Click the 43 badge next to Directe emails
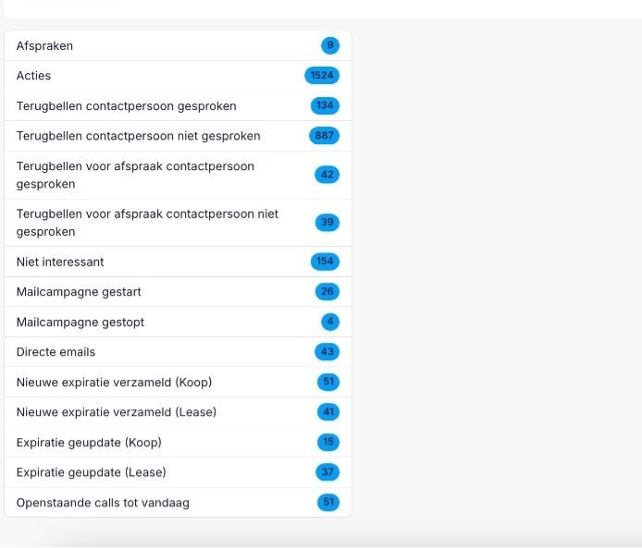642x548 pixels. [327, 352]
